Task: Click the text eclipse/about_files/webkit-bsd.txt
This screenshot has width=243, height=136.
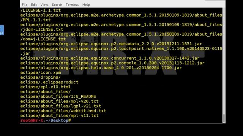Action: point(63,111)
